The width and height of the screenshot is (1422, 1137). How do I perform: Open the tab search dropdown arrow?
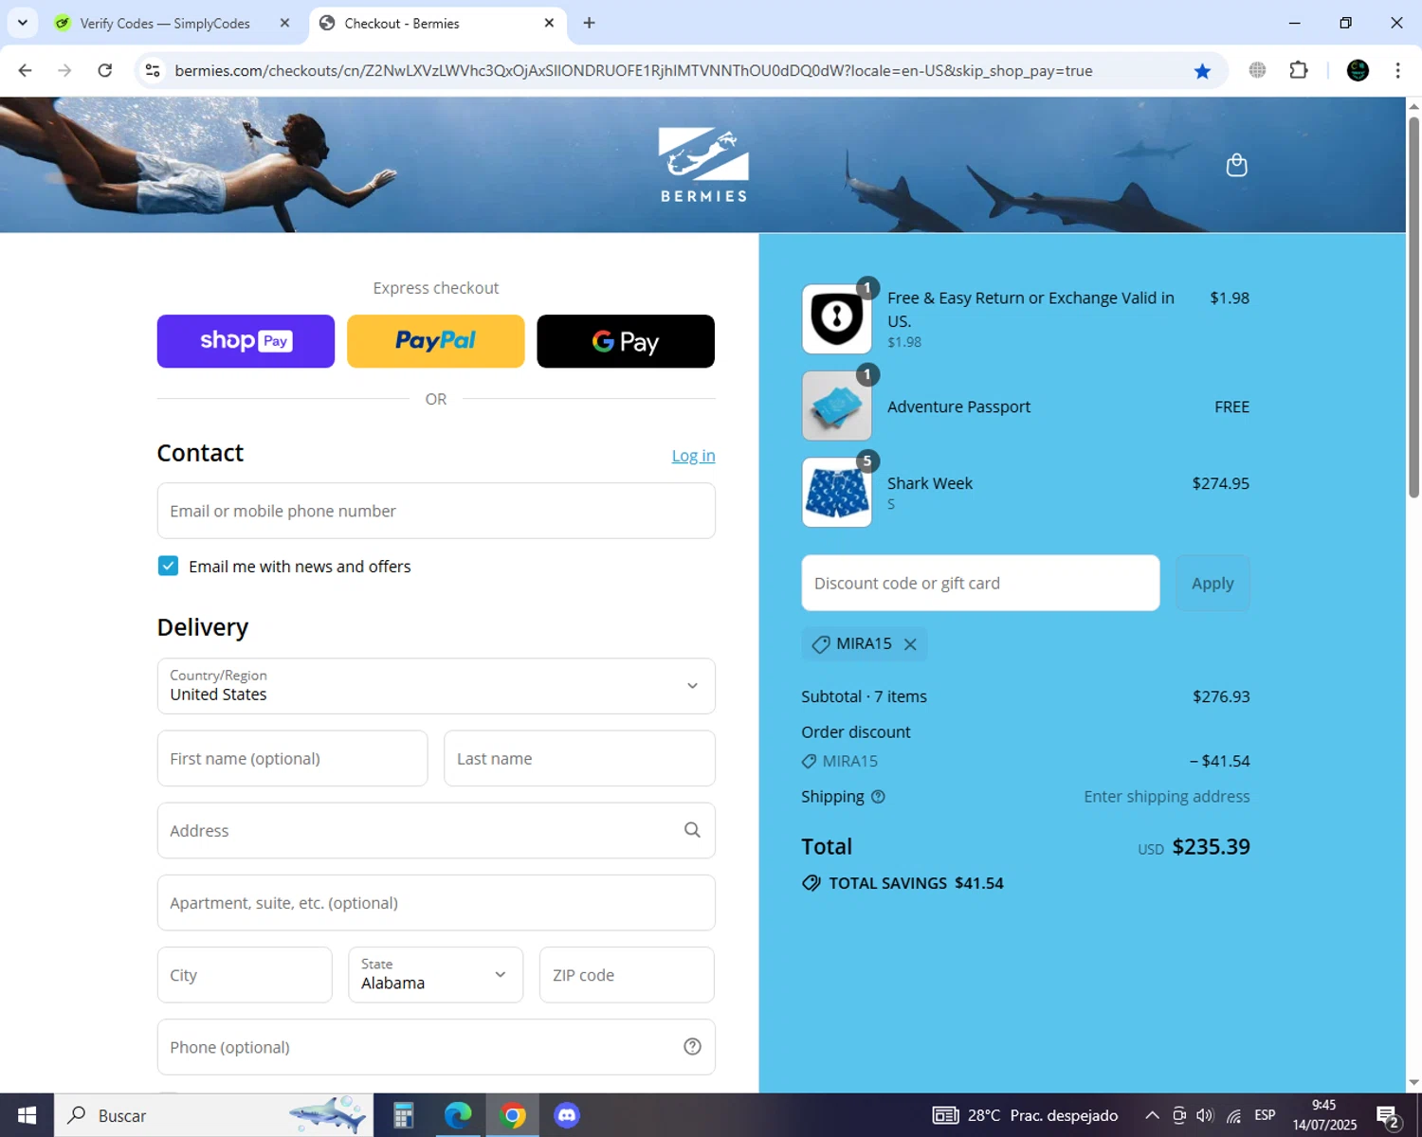[x=22, y=23]
